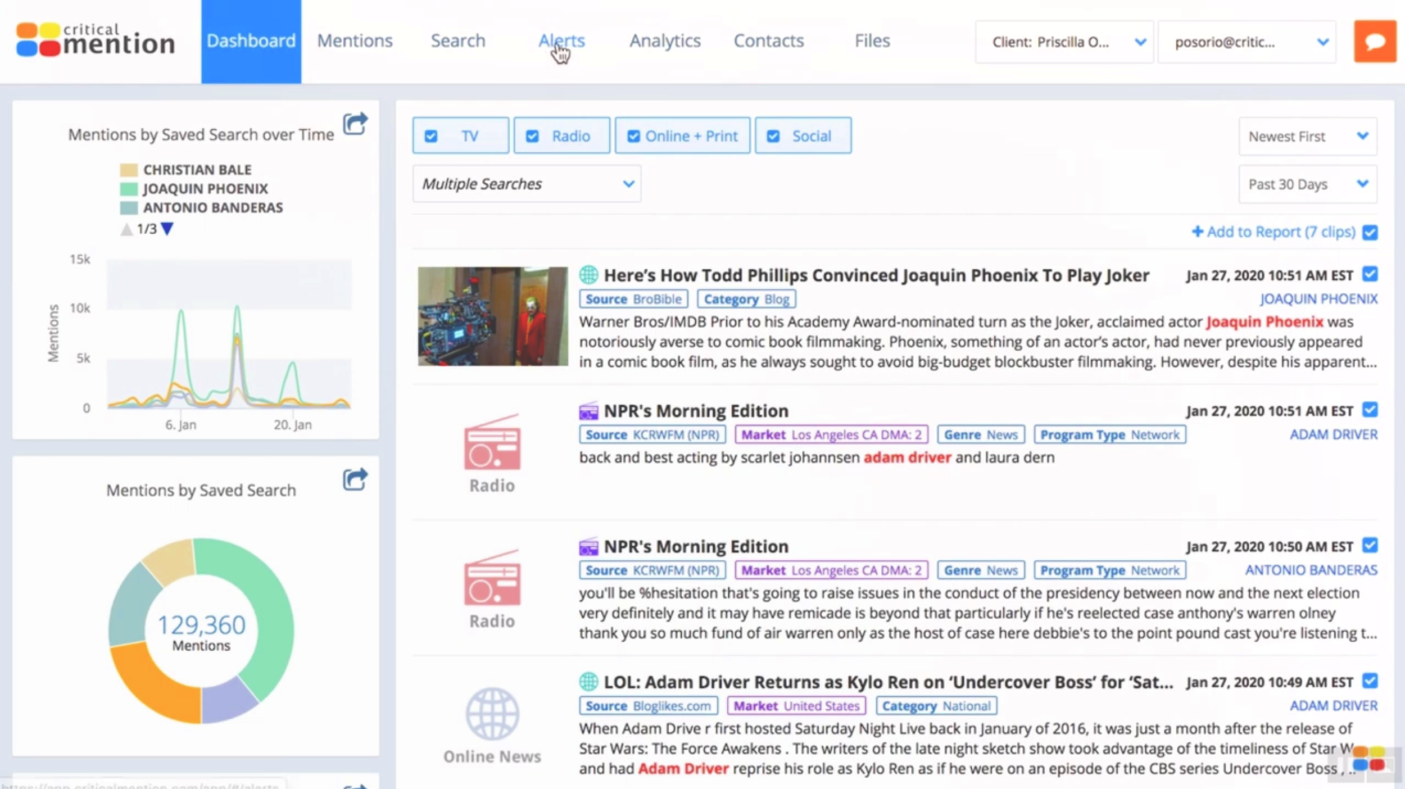Go to next legend page arrow

click(x=167, y=229)
